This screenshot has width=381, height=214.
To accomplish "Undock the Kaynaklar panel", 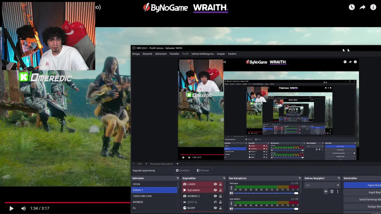I will [224, 178].
